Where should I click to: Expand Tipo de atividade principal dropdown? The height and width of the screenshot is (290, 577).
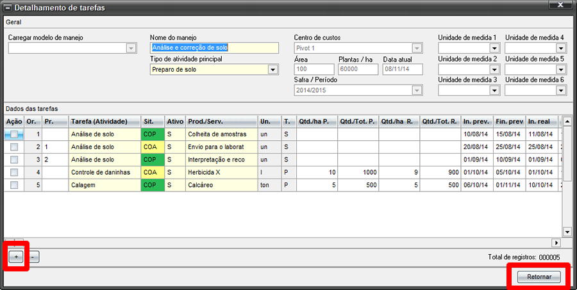274,69
